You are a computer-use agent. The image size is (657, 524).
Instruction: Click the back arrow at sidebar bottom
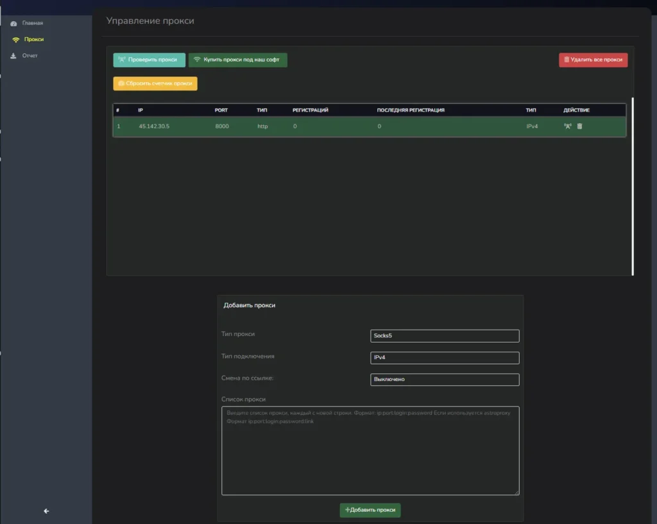point(46,511)
